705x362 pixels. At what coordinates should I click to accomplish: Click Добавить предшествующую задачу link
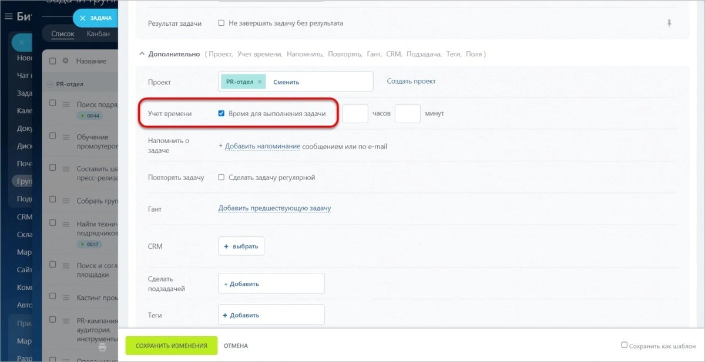pos(274,208)
